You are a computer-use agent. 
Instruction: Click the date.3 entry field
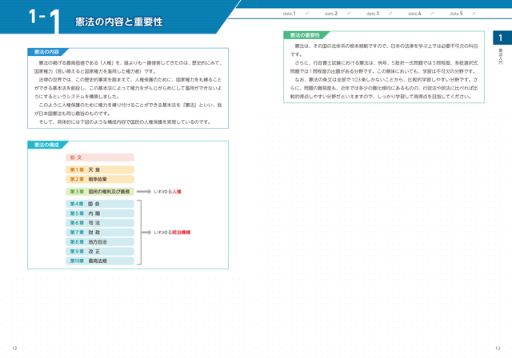tap(379, 14)
